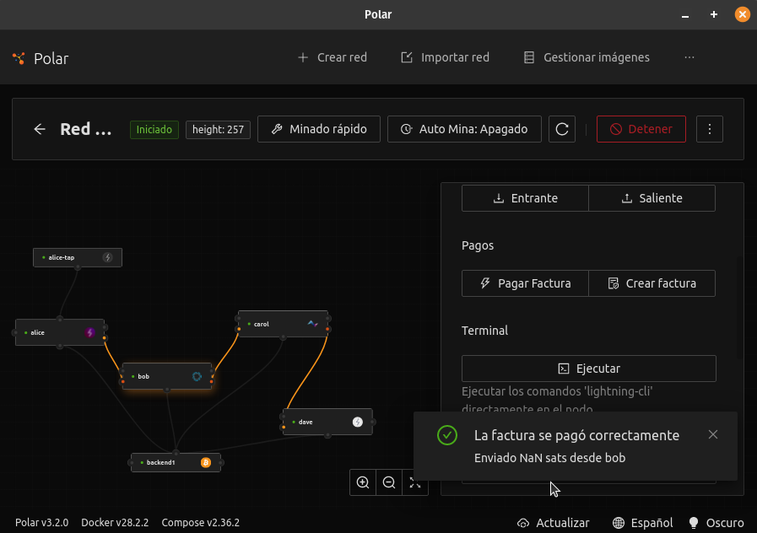Viewport: 757px width, 533px height.
Task: Dismiss the invoice paid notification
Action: click(x=713, y=434)
